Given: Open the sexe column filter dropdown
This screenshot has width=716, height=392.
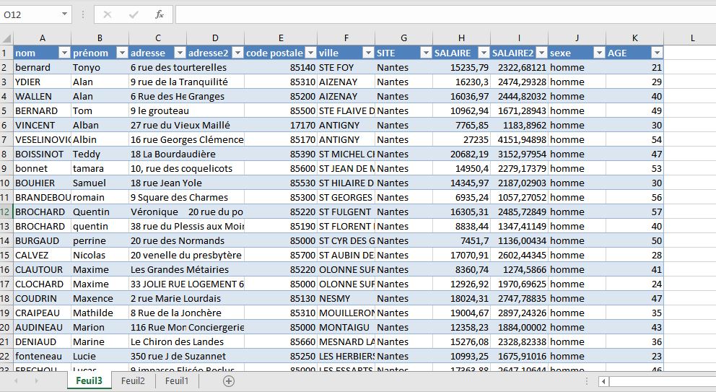Looking at the screenshot, I should (598, 53).
